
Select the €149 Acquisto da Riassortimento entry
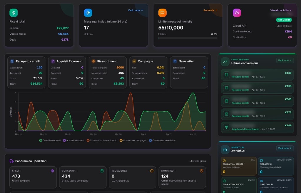(257, 127)
